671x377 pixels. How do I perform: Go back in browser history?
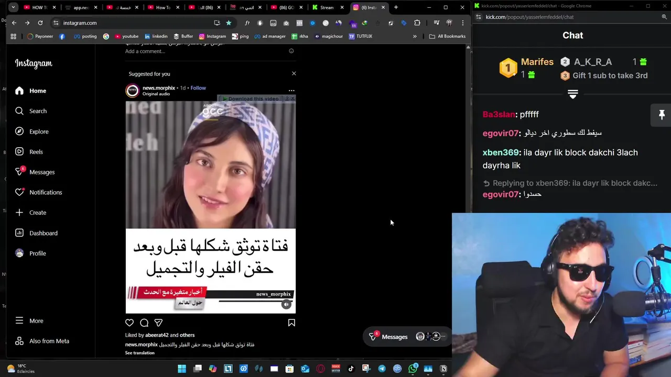click(14, 23)
